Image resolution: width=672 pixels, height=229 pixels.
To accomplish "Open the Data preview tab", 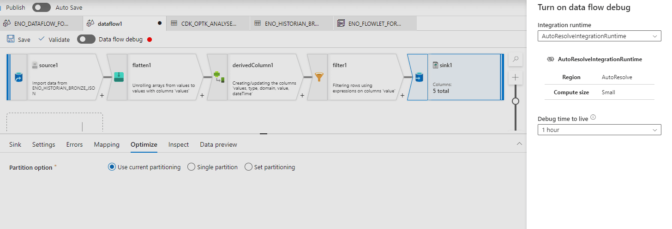I will click(x=218, y=144).
